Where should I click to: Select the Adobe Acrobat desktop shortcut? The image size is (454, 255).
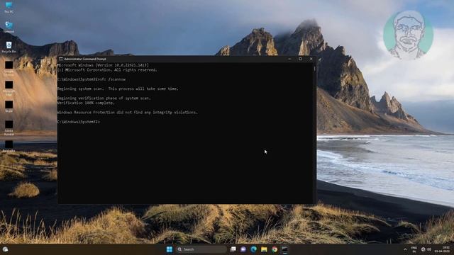[9, 127]
